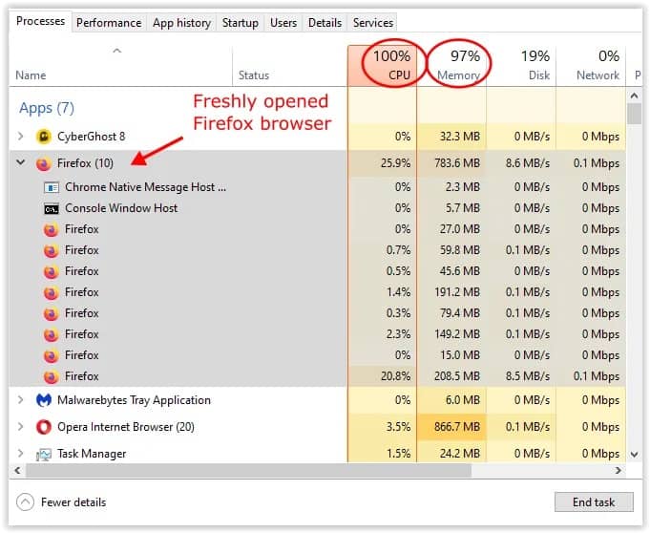Open the Performance tab

109,23
